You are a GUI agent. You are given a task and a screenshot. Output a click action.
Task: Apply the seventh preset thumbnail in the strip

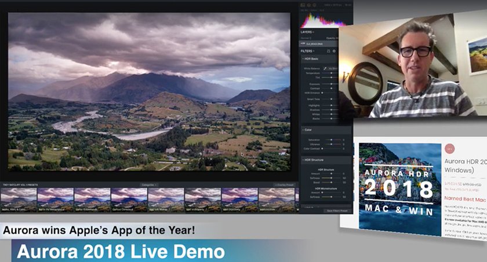pyautogui.click(x=240, y=200)
